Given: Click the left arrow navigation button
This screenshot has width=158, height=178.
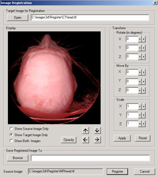Looking at the screenshot, I should click(86, 140).
